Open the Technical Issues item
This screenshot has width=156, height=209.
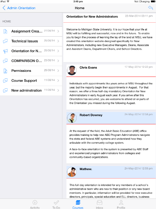pyautogui.click(x=31, y=41)
